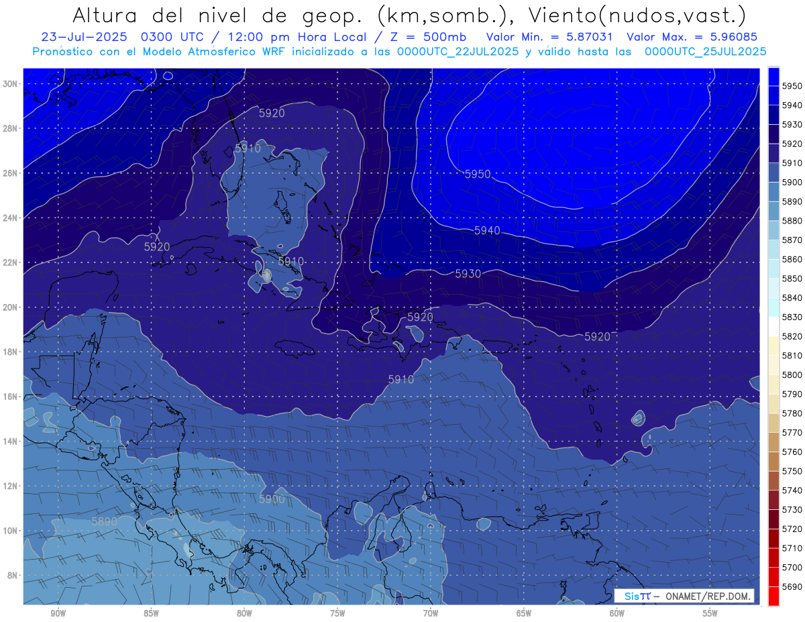Image resolution: width=805 pixels, height=622 pixels.
Task: Click the '5790' color legend value
Action: (x=792, y=394)
